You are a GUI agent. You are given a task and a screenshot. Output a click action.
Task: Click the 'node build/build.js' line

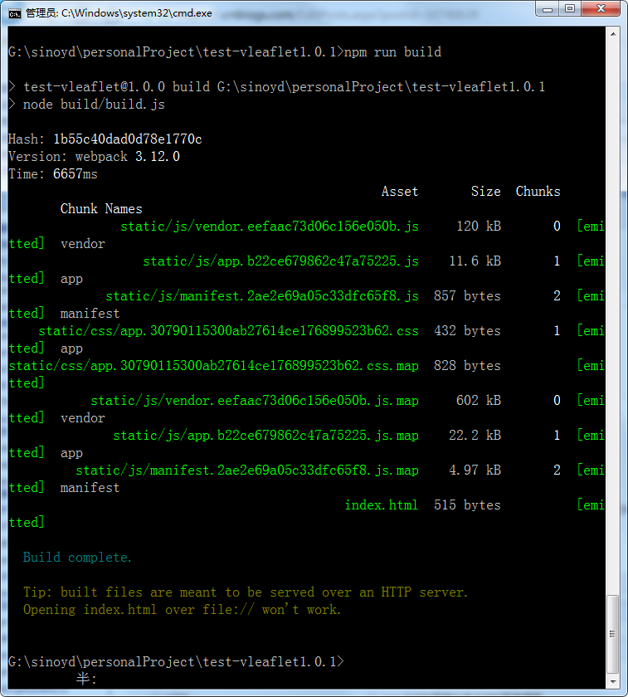94,105
